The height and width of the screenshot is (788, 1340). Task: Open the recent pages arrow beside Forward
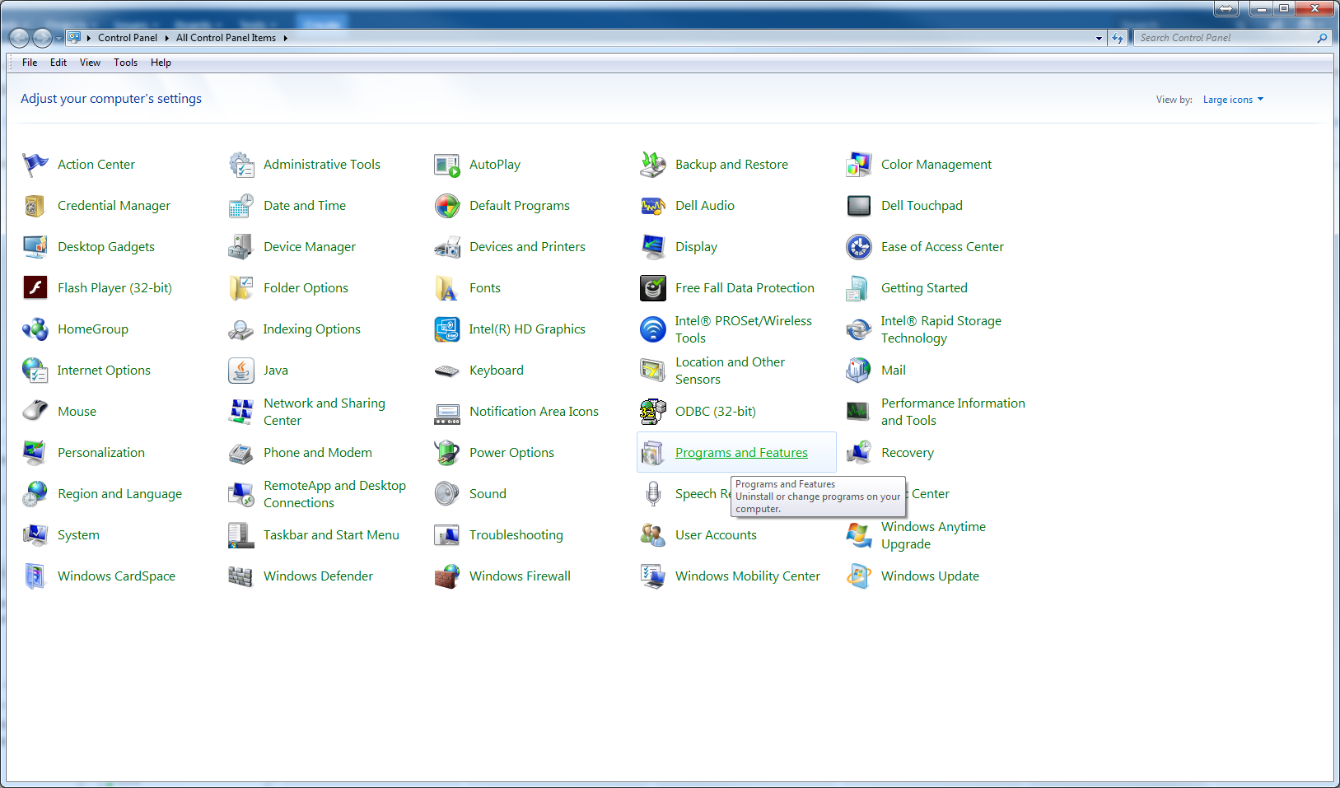point(58,38)
